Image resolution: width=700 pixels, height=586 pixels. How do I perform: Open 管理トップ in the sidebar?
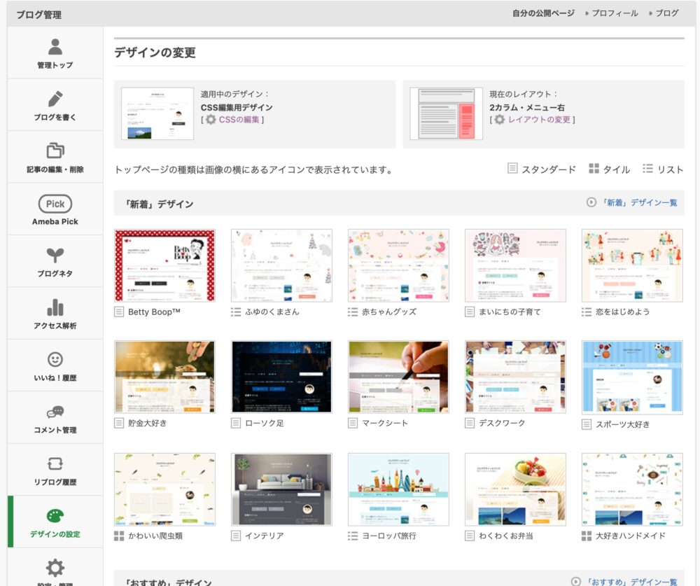55,53
